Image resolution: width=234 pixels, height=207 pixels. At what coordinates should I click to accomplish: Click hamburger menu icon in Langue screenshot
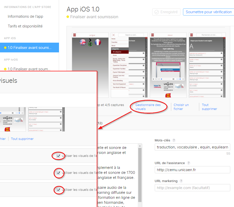click(74, 35)
